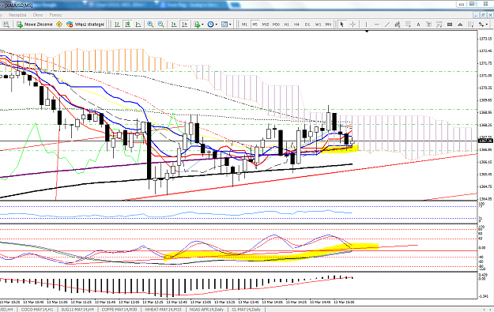Select the text label T tool
The width and height of the screenshot is (494, 312).
[428, 24]
